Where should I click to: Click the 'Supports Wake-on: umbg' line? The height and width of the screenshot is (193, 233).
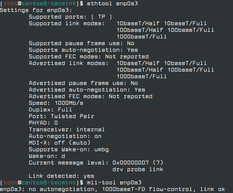(69, 149)
